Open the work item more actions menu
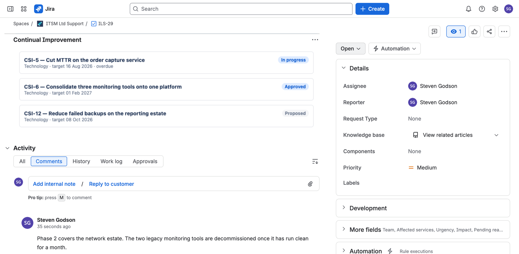This screenshot has width=519, height=254. point(504,32)
